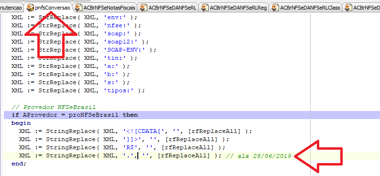Click the 'end;' keyword line
380x176 pixels.
pyautogui.click(x=18, y=164)
